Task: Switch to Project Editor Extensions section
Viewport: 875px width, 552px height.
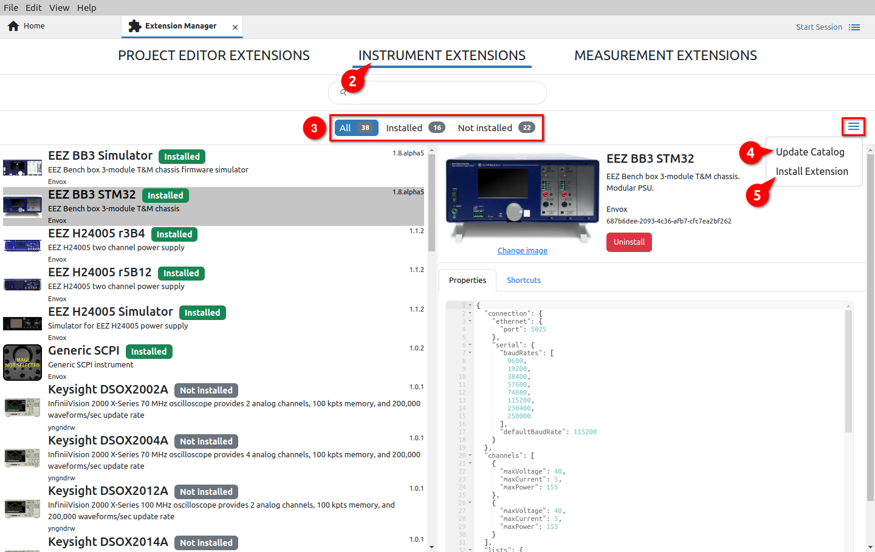Action: pyautogui.click(x=214, y=55)
